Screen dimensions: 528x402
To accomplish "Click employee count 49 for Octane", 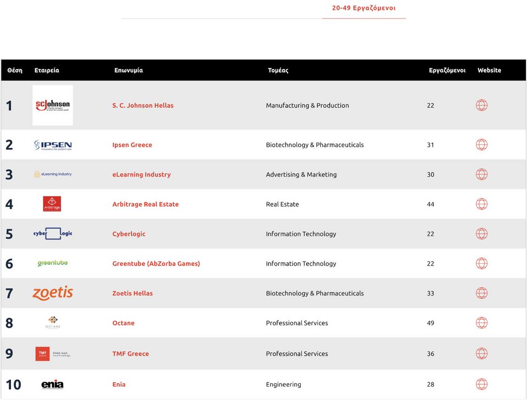I will (430, 323).
